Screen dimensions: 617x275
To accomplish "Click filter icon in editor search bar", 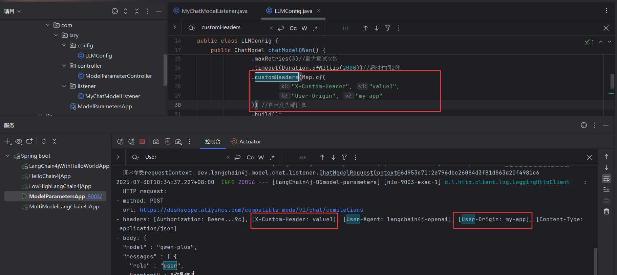I will (x=388, y=28).
